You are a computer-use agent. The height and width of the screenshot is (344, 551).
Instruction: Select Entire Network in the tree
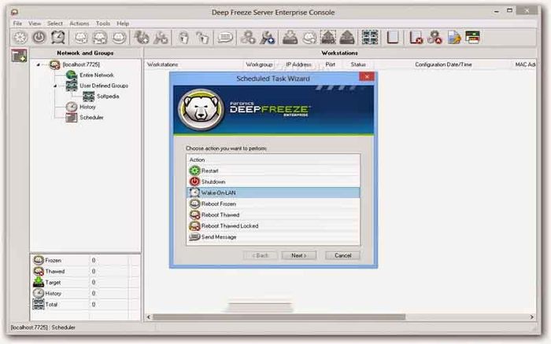click(97, 75)
